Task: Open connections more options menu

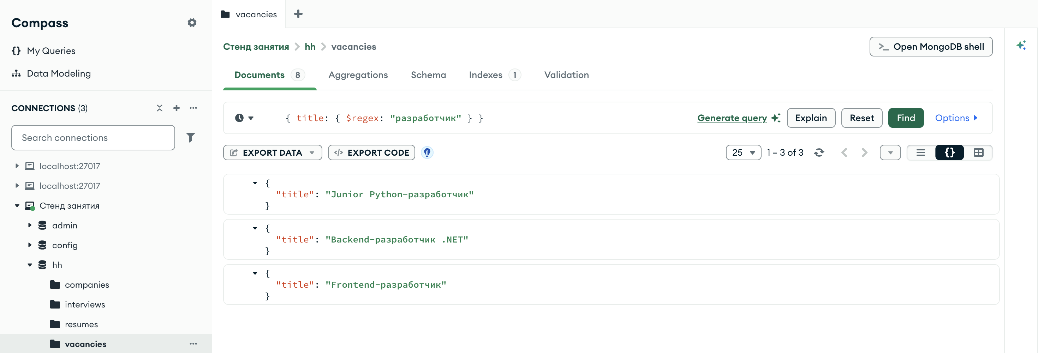Action: [193, 108]
